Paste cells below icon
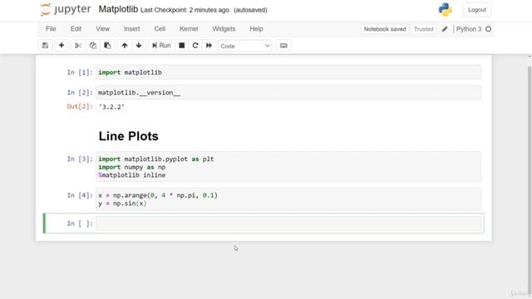 [x=107, y=46]
